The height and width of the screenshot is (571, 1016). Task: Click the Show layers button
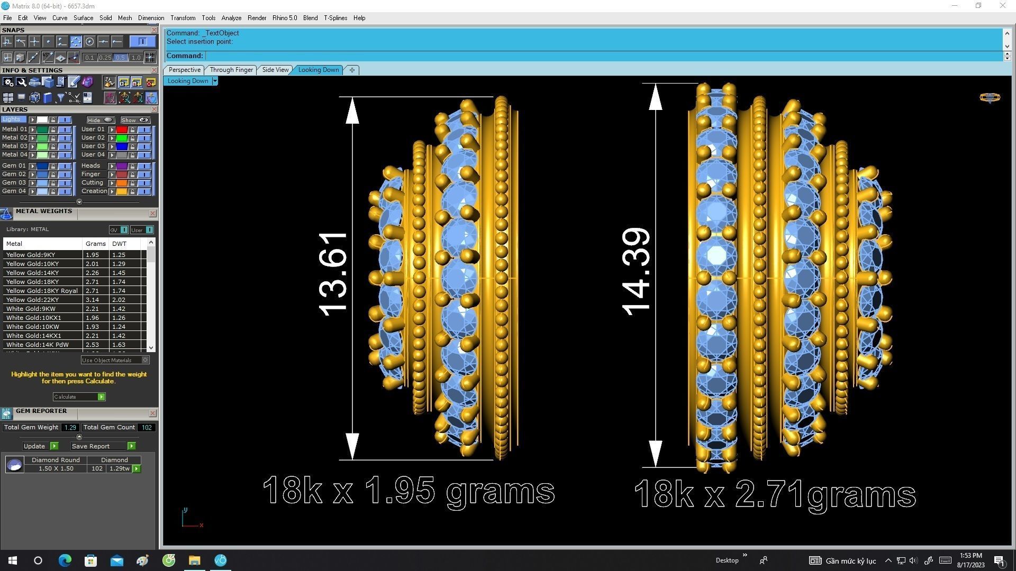click(x=135, y=120)
